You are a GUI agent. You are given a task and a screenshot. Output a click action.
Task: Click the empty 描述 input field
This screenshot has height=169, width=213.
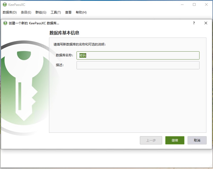click(138, 65)
